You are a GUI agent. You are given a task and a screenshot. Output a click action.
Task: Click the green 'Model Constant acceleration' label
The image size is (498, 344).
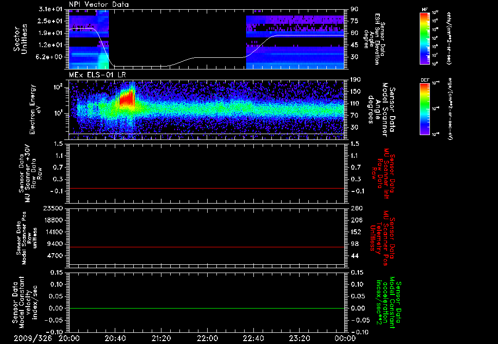point(389,302)
